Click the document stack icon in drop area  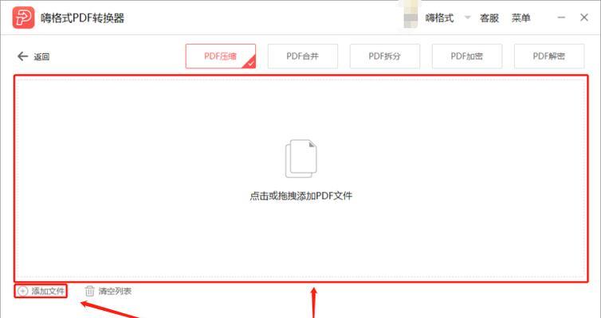[300, 159]
